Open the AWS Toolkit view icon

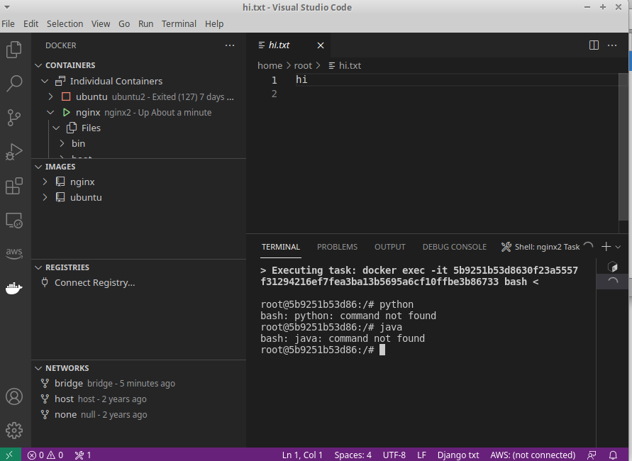[14, 253]
